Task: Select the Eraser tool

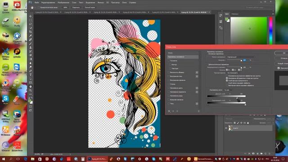Action: click(x=31, y=55)
